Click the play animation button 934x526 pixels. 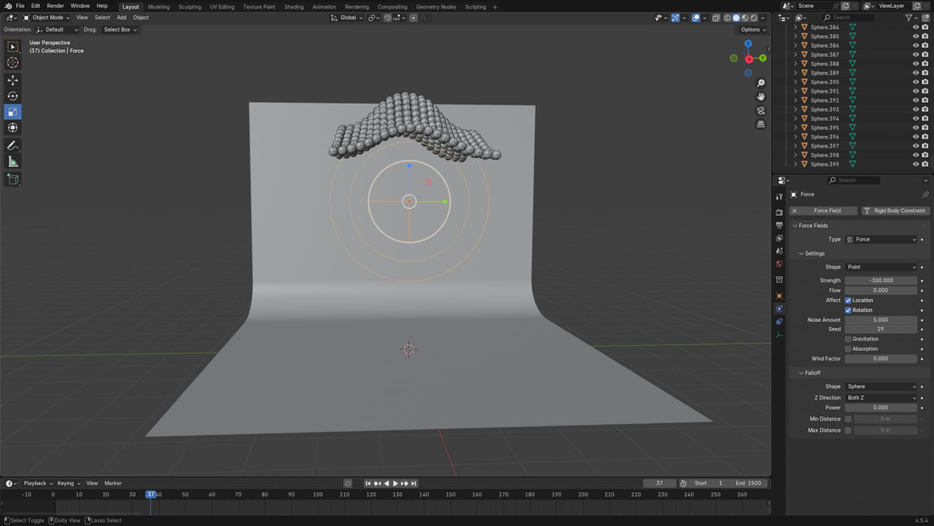pos(395,484)
